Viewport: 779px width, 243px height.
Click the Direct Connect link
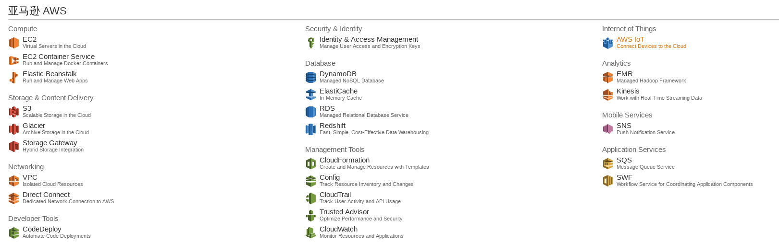coord(46,195)
